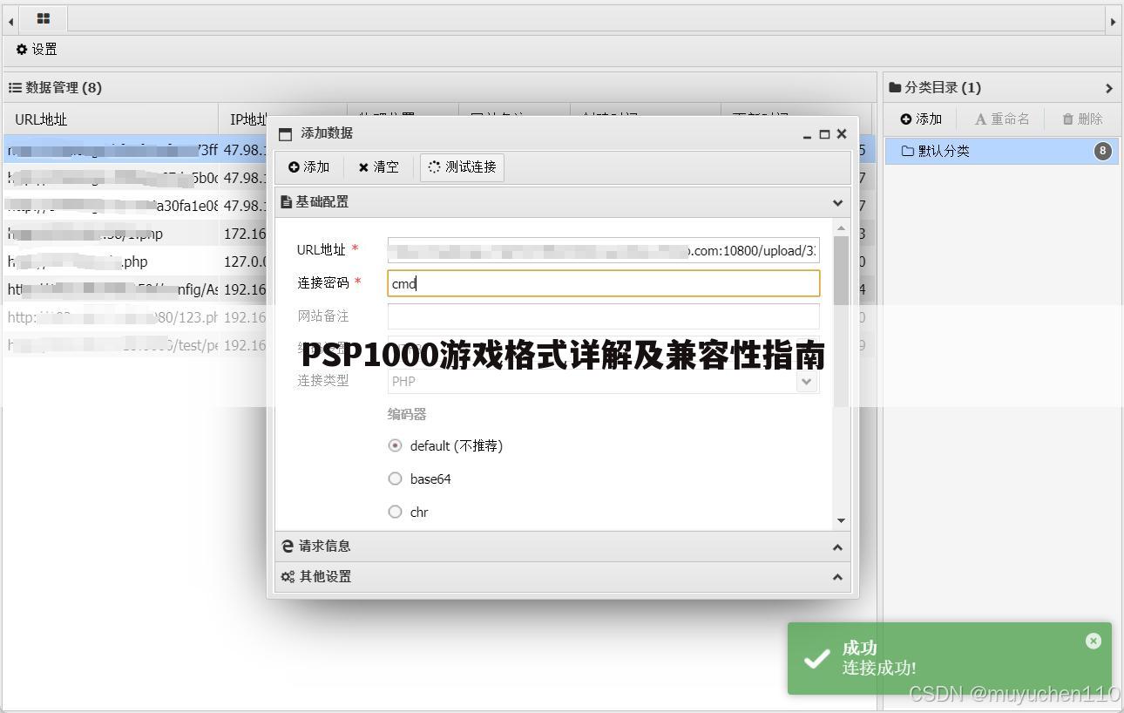Click 清空 to clear the form

click(x=378, y=167)
